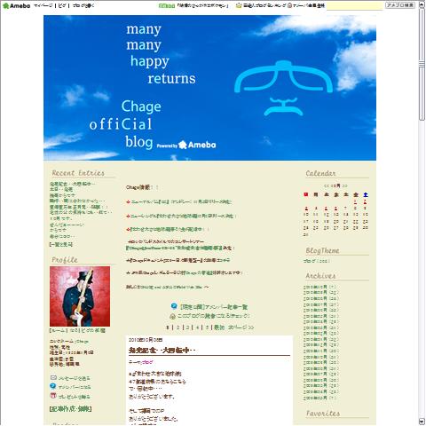Image resolution: width=426 pixels, height=426 pixels.
Task: Open the first entry in Recent Entries
Action: pyautogui.click(x=73, y=184)
